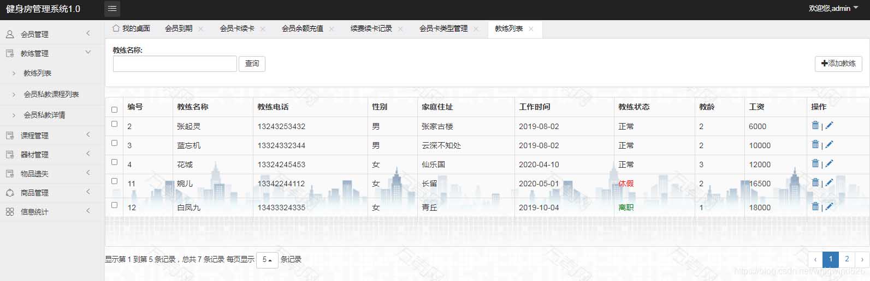870x281 pixels.
Task: Switch to the 续费续卡记录 tab
Action: 371,28
